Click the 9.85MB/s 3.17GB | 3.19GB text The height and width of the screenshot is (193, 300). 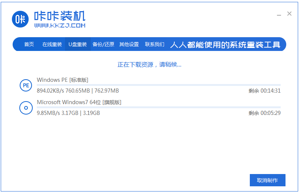coord(68,113)
